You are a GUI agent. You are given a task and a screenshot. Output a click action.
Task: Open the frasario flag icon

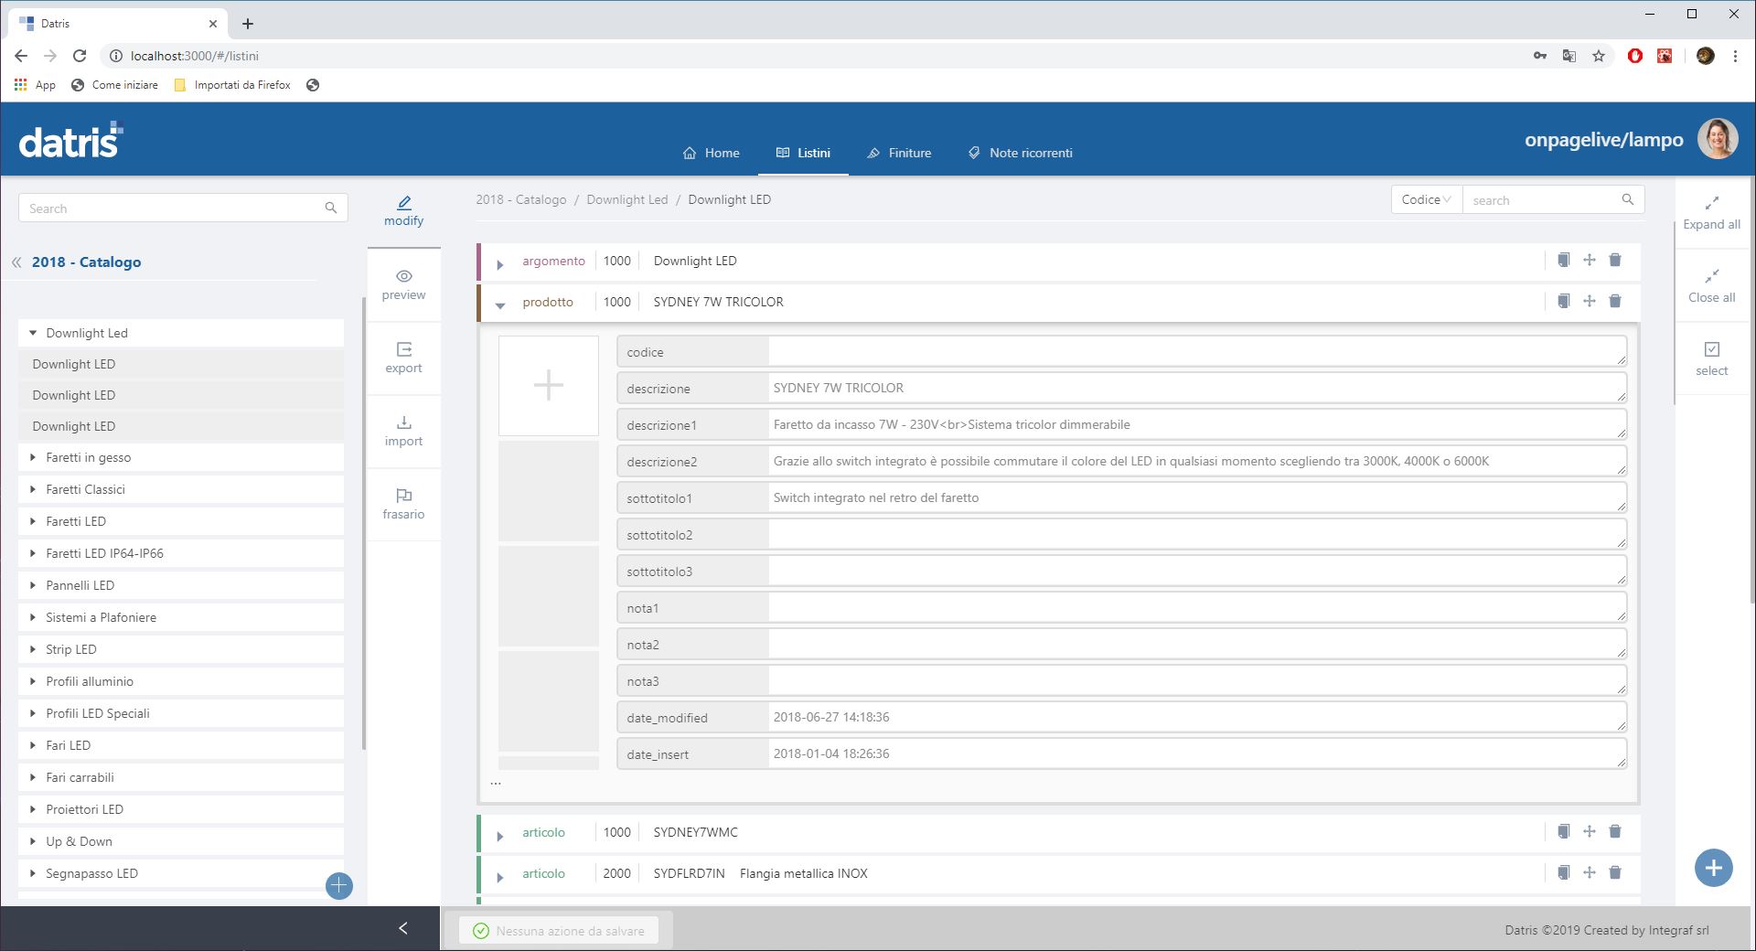[403, 496]
